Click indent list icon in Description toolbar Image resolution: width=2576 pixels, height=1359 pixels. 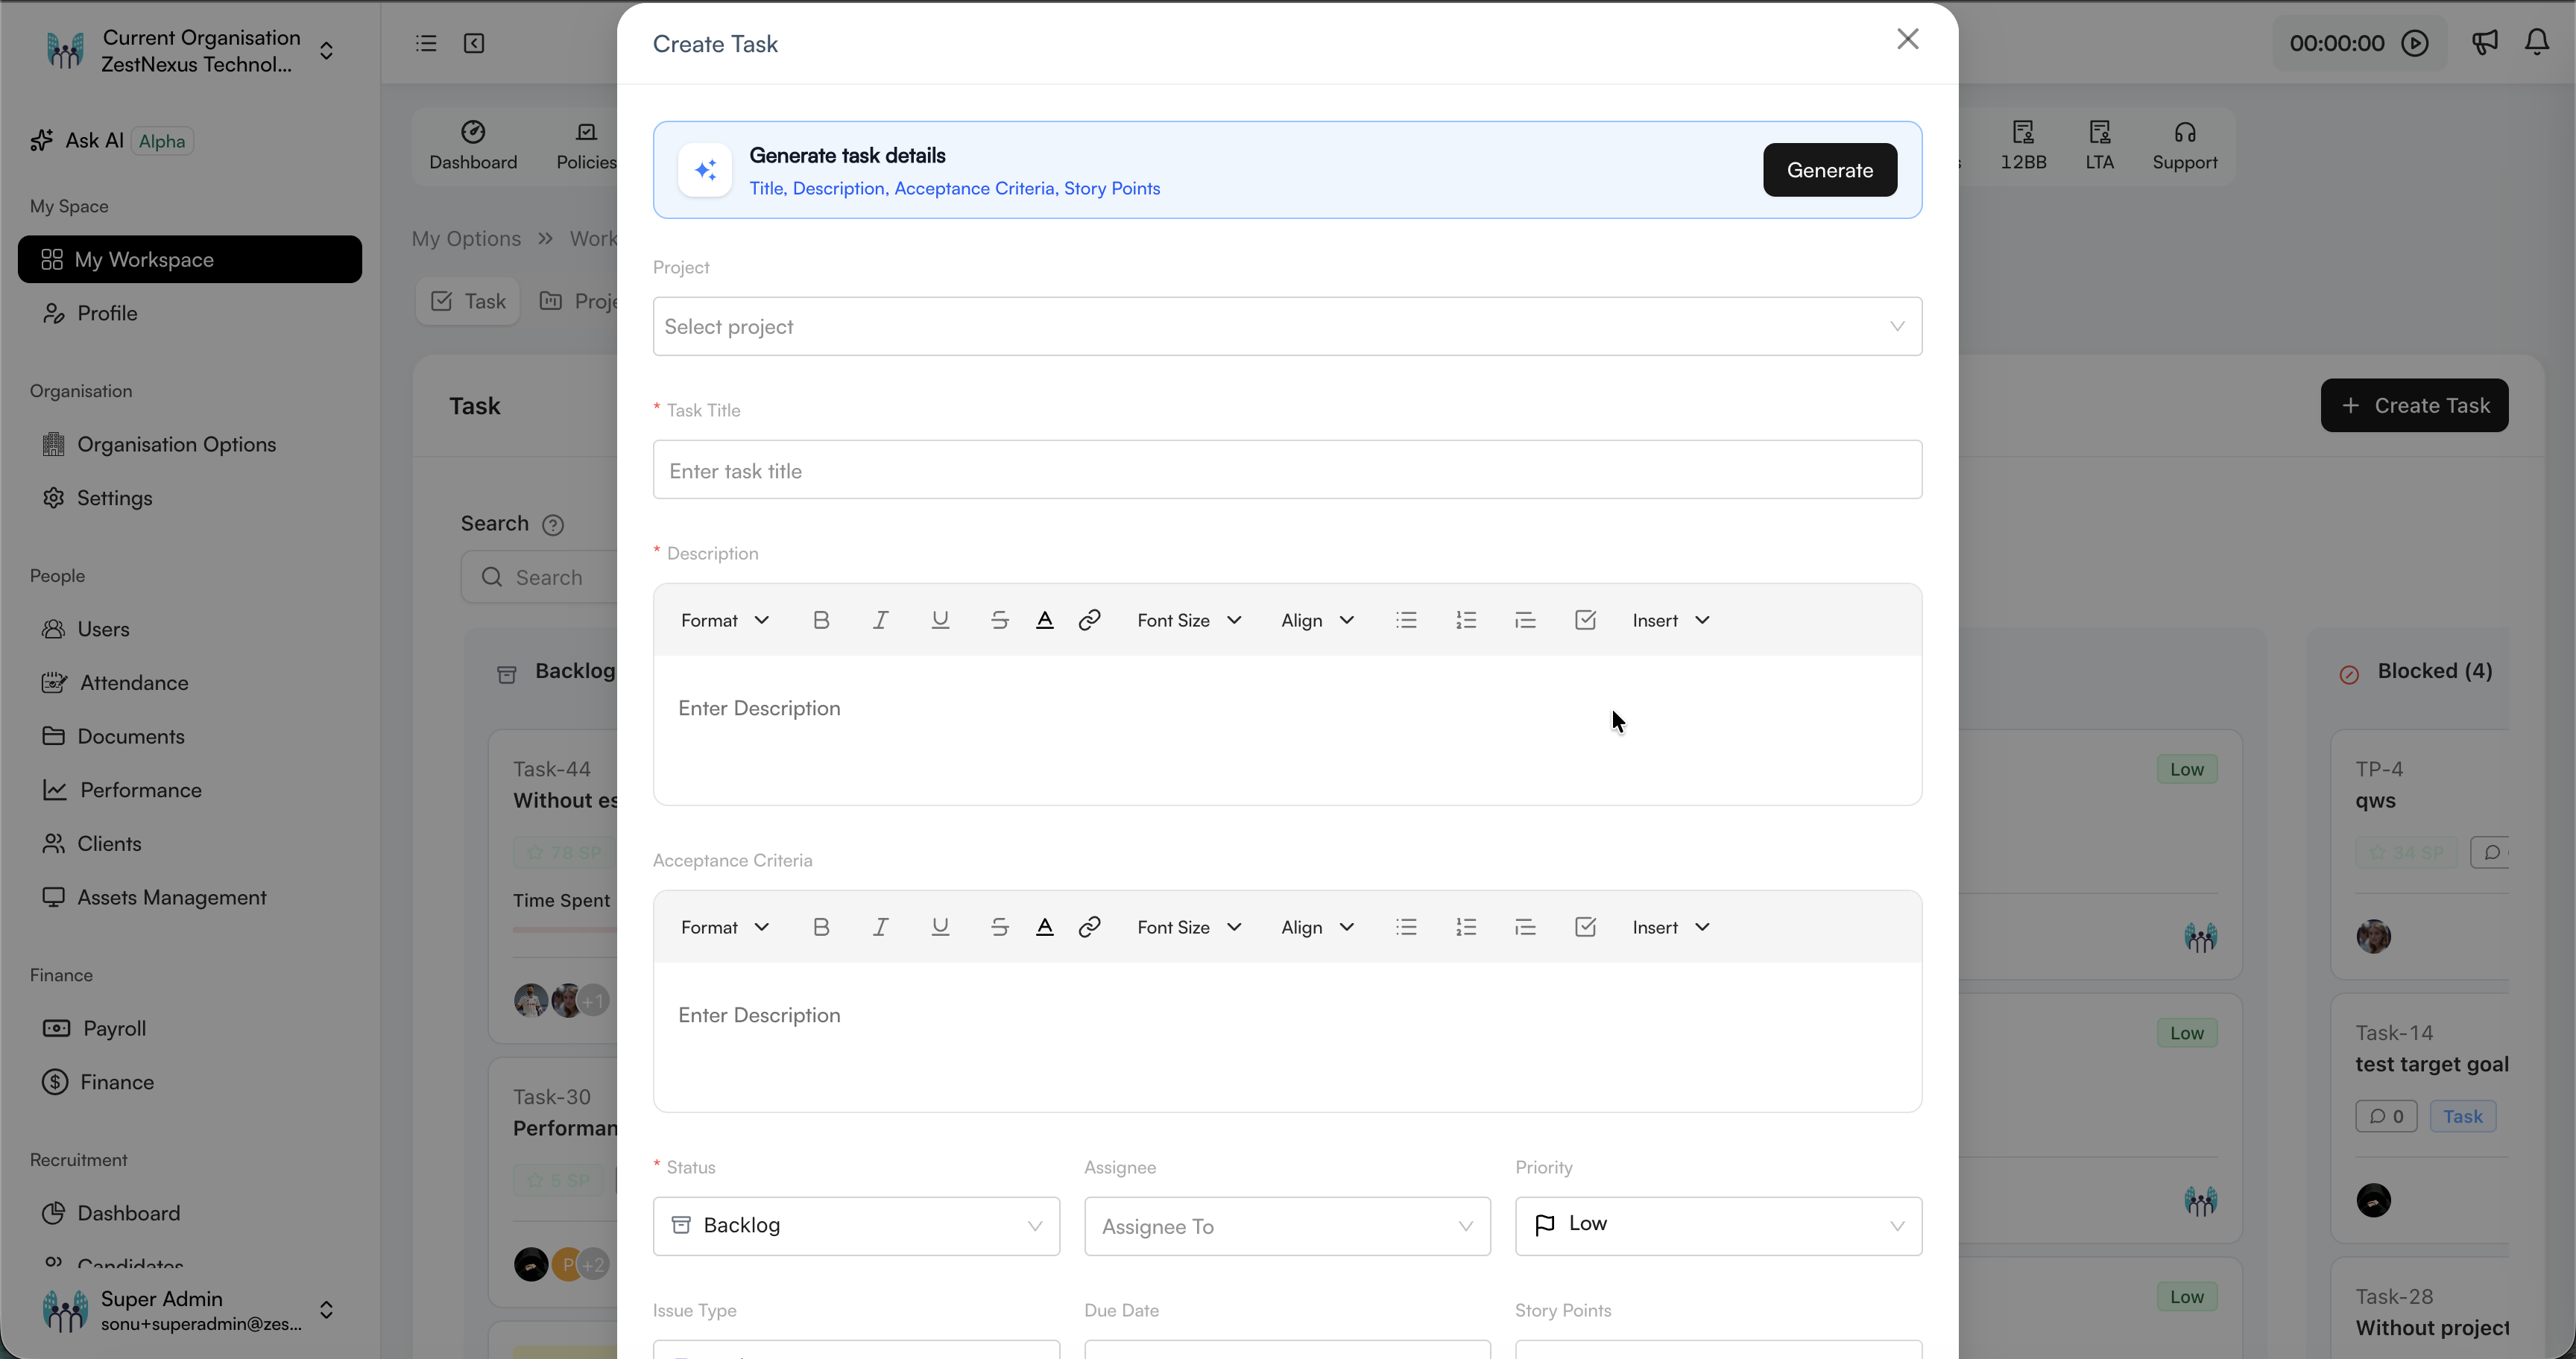tap(1525, 621)
